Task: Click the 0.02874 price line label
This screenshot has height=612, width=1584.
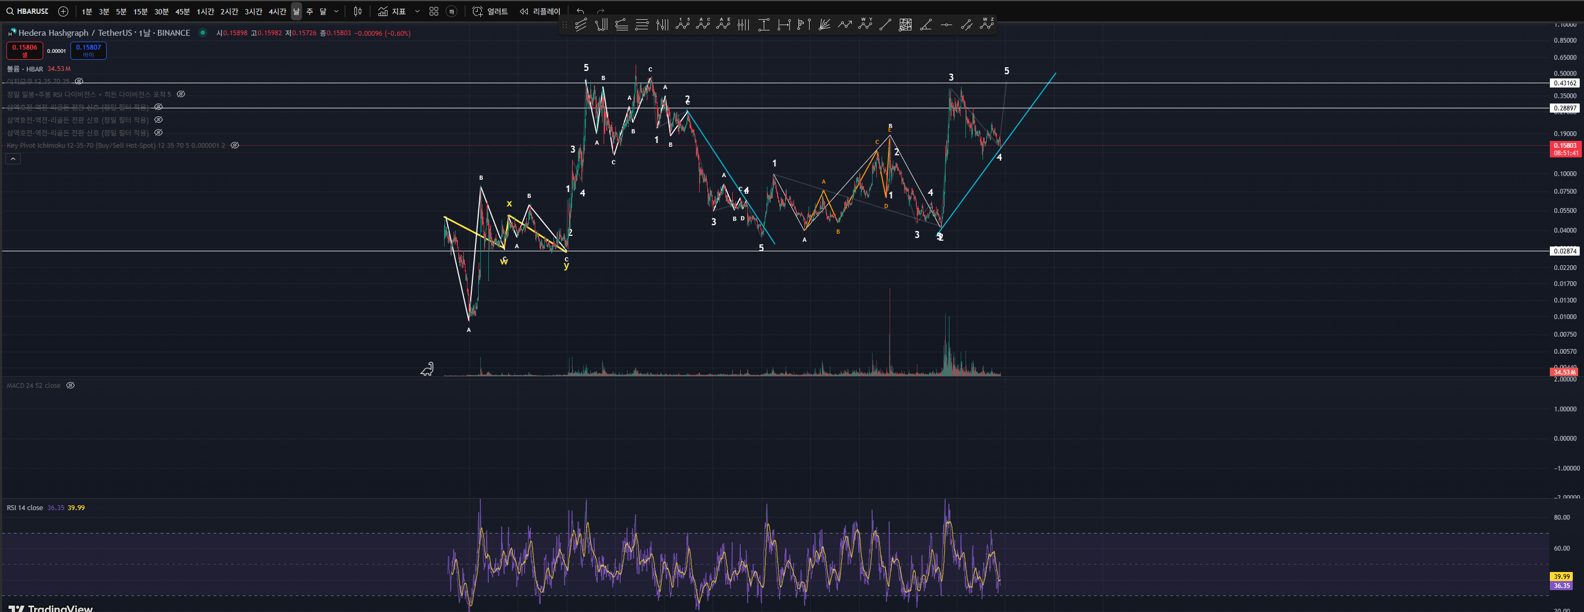Action: click(1564, 251)
